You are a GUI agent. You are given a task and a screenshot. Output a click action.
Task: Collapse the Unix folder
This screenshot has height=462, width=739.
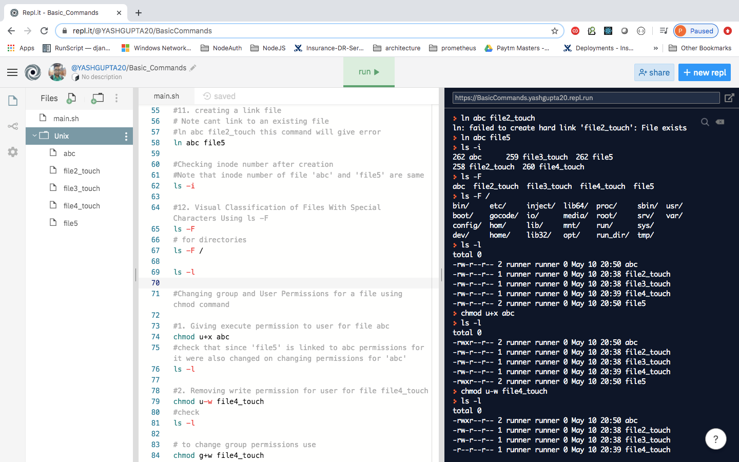click(x=35, y=136)
